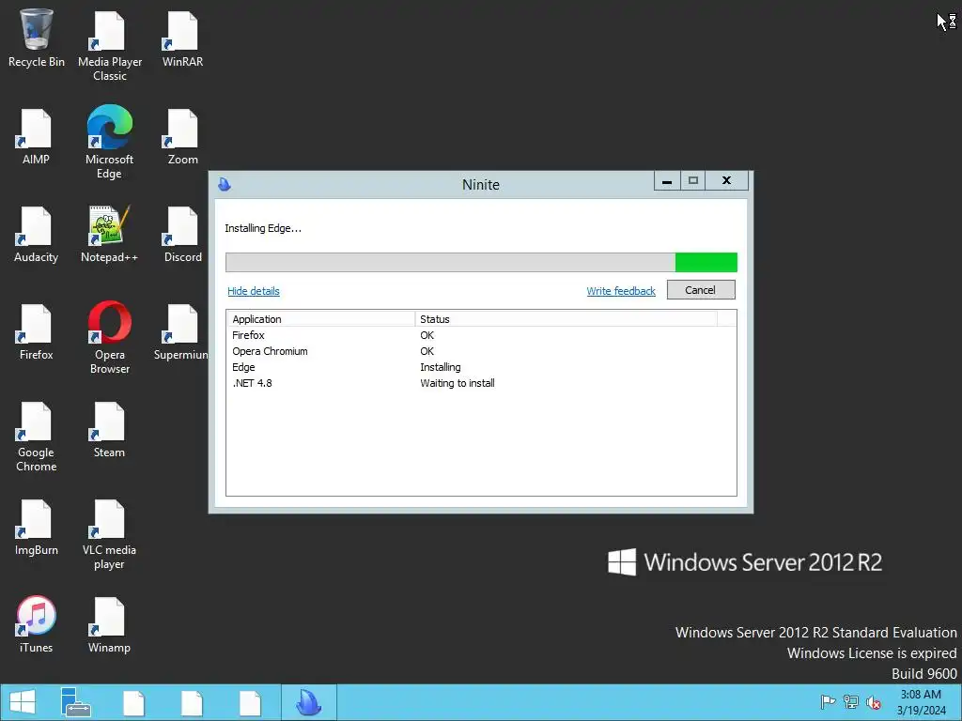
Task: Select the Discord desktop shortcut
Action: (182, 234)
